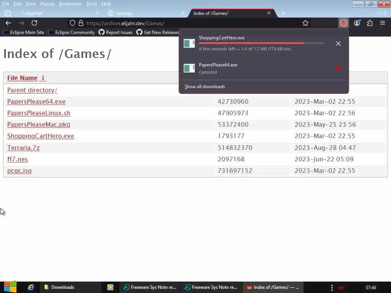391x293 pixels.
Task: Toggle the downloads panel button
Action: pyautogui.click(x=344, y=23)
